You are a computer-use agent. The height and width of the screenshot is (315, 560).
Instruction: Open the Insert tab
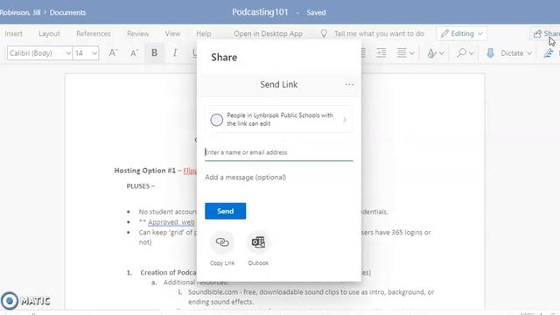pyautogui.click(x=14, y=33)
